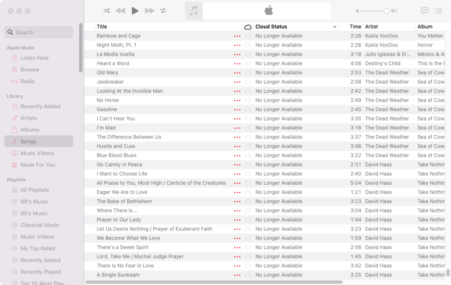
Task: Open the Cloud Status column sort dropdown
Action: [x=334, y=27]
